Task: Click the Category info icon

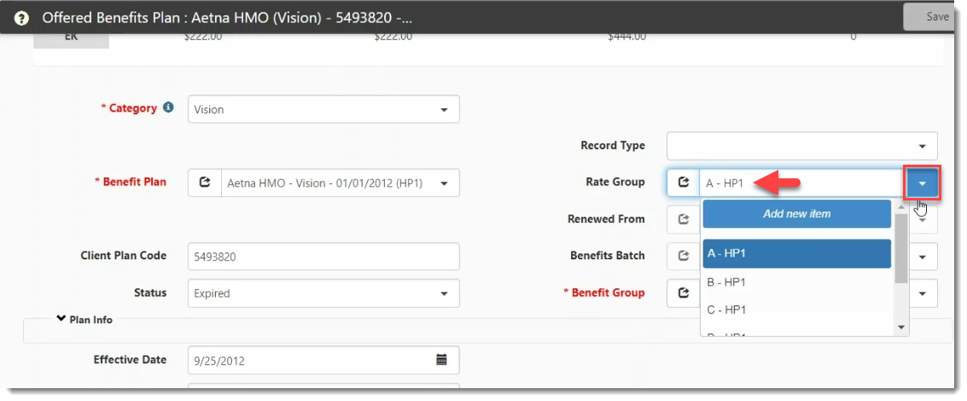Action: coord(168,108)
